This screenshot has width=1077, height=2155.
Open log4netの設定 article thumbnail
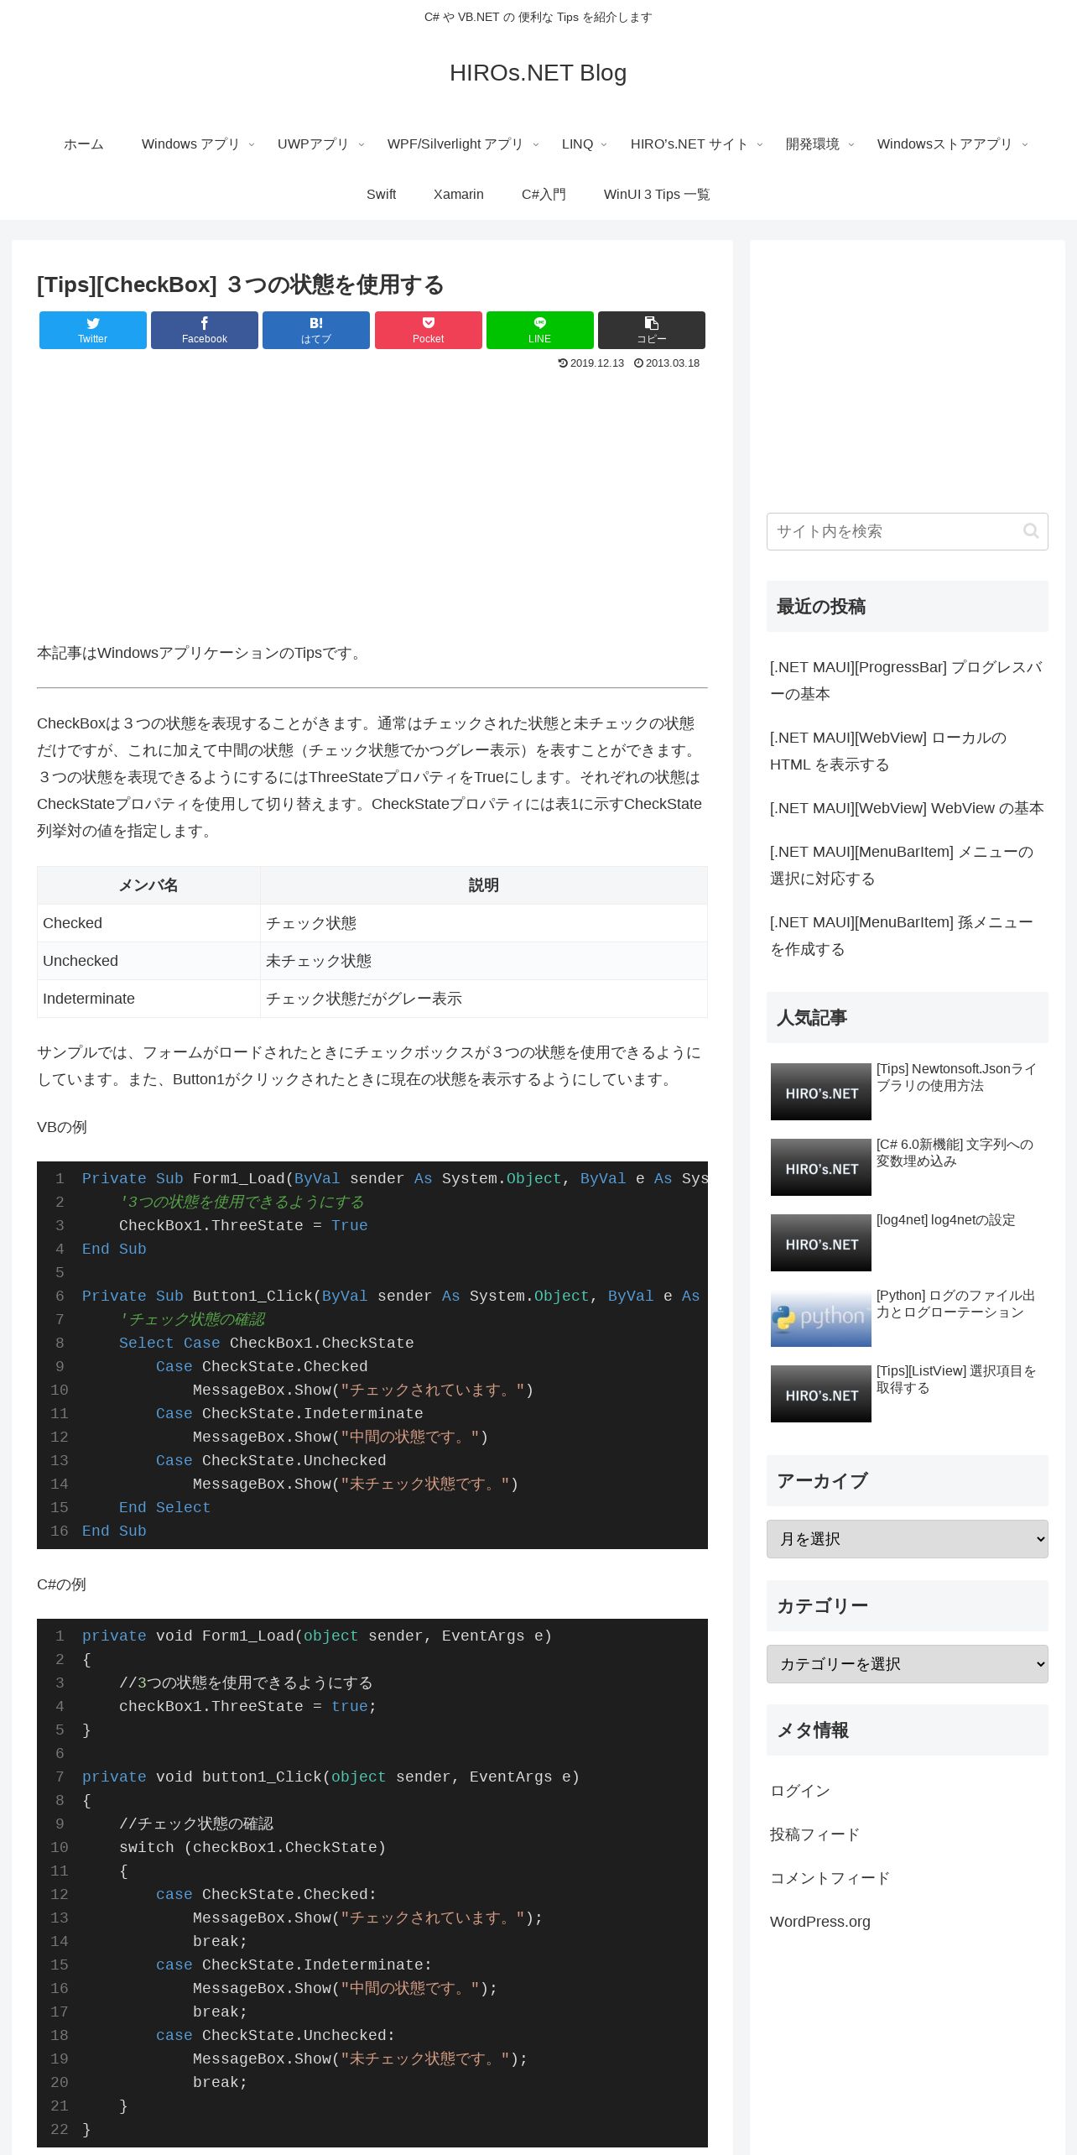click(821, 1243)
